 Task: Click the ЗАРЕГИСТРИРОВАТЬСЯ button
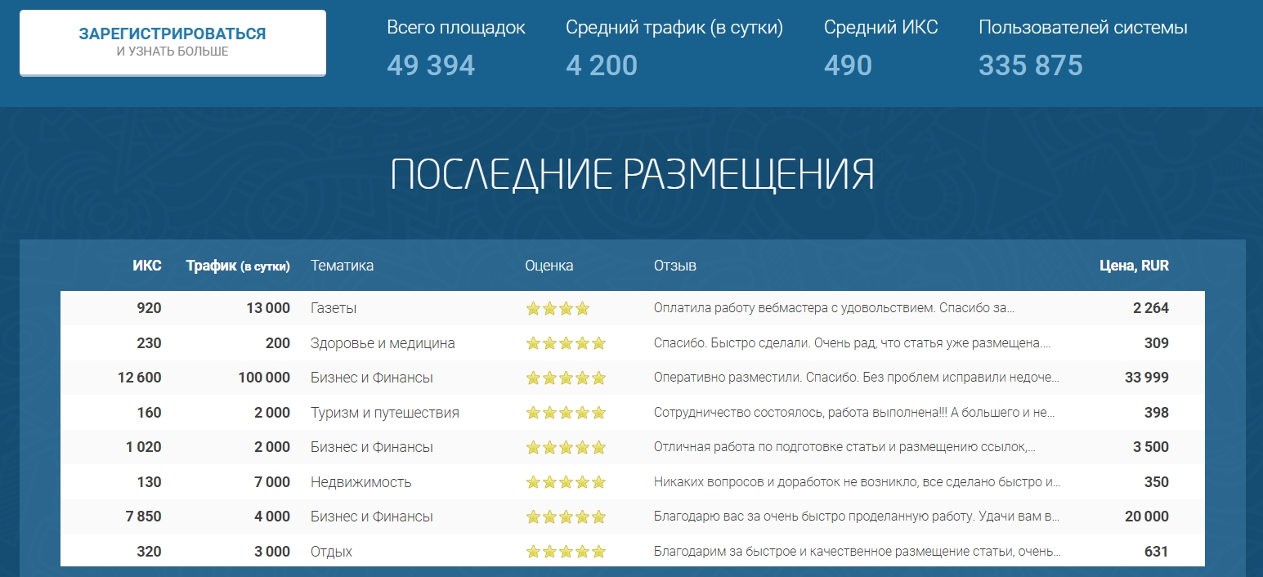pyautogui.click(x=172, y=42)
